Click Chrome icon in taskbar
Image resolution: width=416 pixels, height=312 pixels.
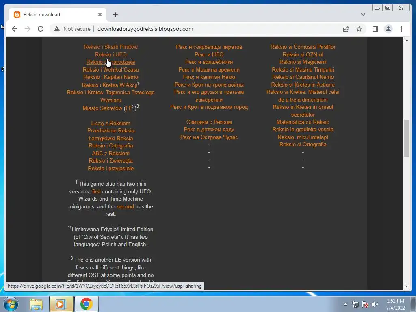pos(86,304)
